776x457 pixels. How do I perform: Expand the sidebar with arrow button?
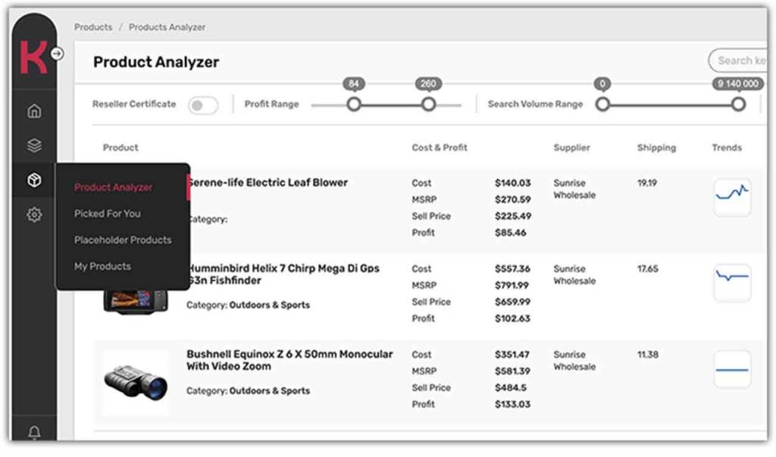coord(58,54)
